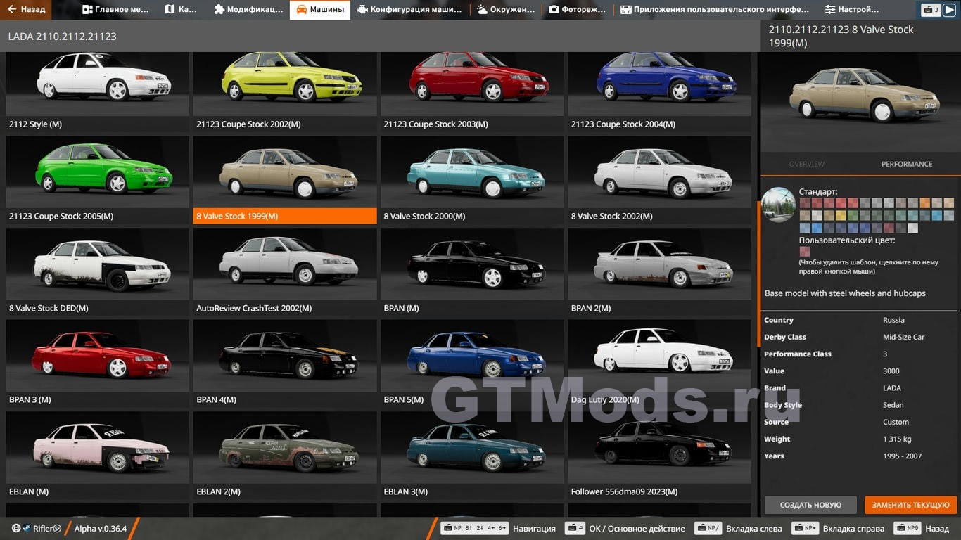Choose AutoReview CrashTest 2002(M)
The image size is (961, 540).
(x=285, y=272)
